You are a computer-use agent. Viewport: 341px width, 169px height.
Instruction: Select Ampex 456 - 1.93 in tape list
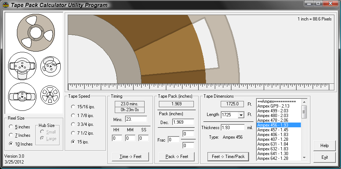point(278,125)
